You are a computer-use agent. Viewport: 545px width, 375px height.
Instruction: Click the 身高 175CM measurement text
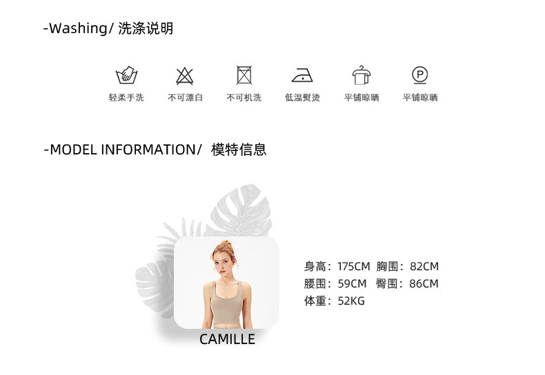pos(337,266)
